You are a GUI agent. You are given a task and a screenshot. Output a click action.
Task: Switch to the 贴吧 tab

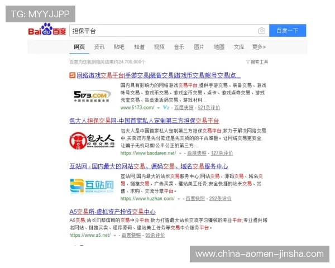[x=119, y=47]
